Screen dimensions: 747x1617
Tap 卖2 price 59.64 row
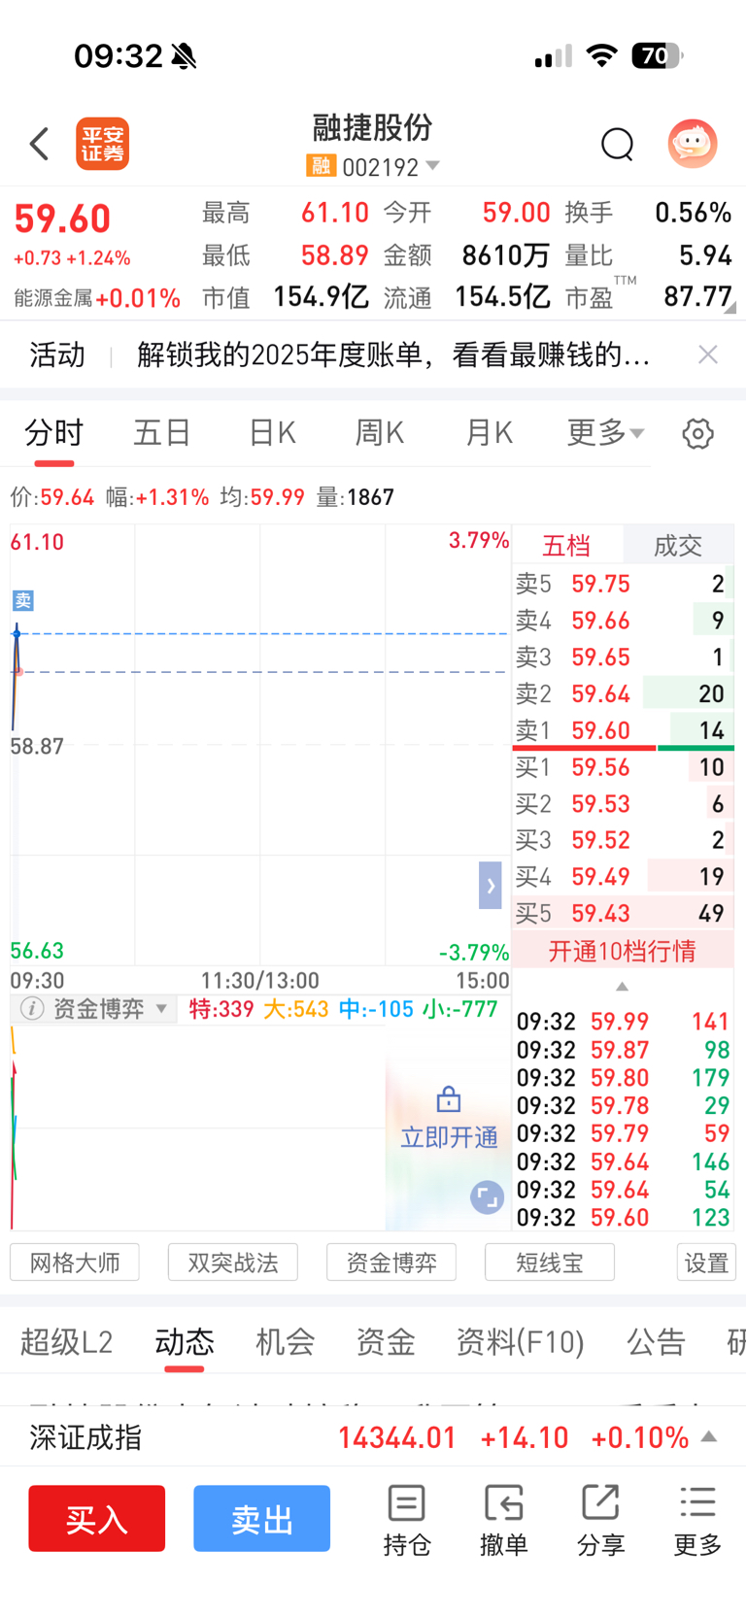click(x=623, y=693)
